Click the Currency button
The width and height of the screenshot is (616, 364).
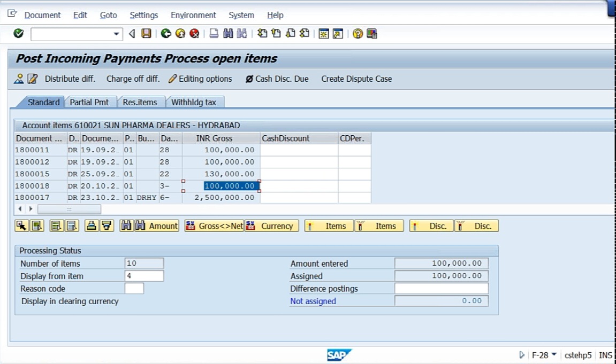(271, 226)
